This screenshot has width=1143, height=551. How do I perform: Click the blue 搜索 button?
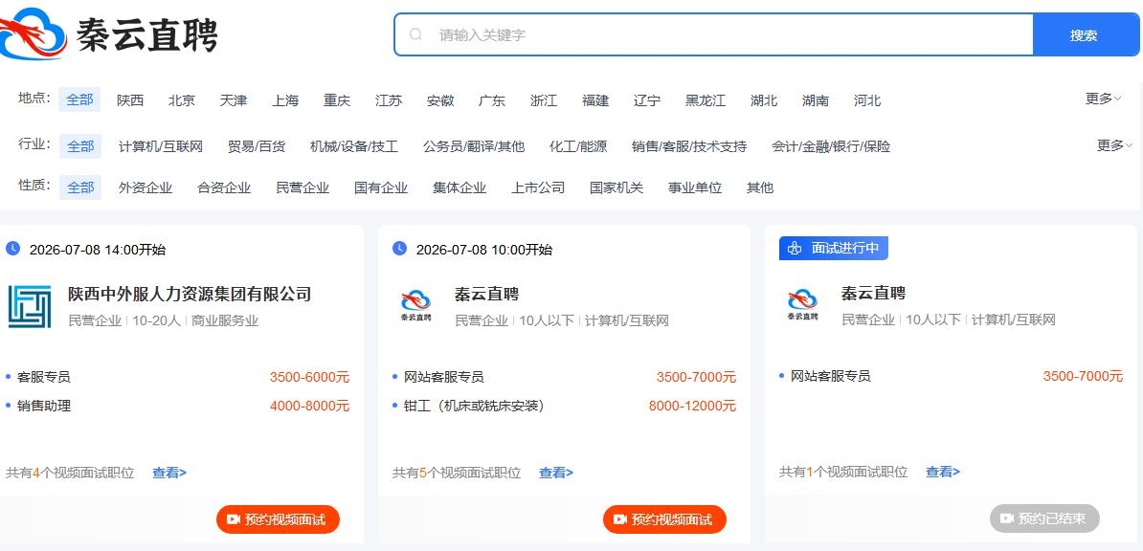1086,35
